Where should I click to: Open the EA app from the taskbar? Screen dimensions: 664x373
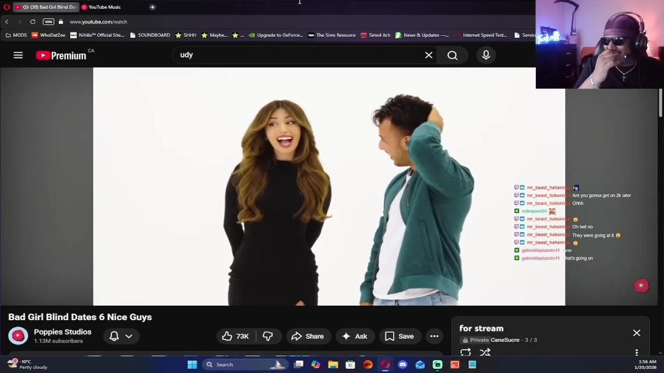point(368,365)
